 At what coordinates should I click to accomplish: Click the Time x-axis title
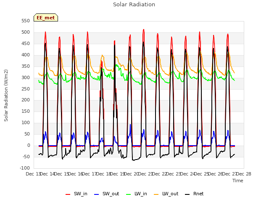tap(238, 181)
